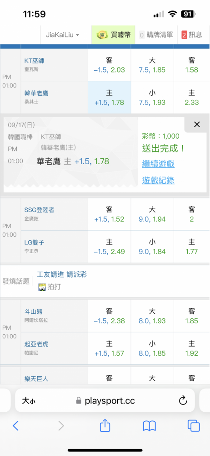Click the 買噱幣 coin icon

click(101, 35)
